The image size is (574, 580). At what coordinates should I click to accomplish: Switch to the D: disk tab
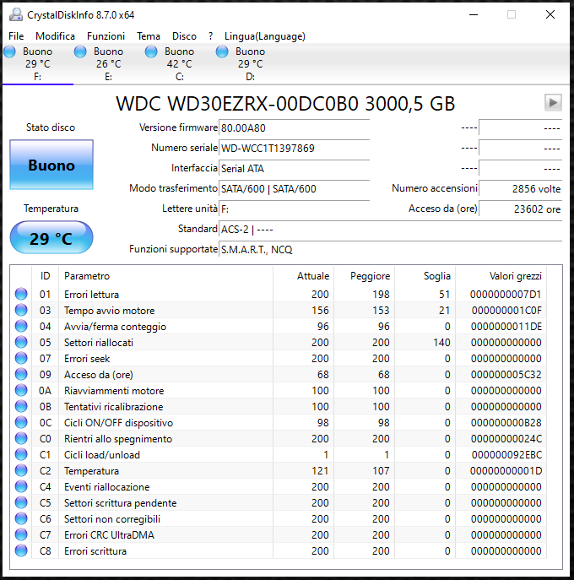251,64
